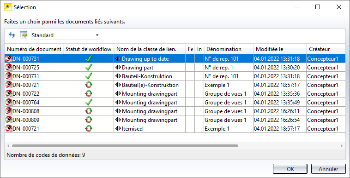Image resolution: width=350 pixels, height=178 pixels.
Task: Click the preview image toolbar icon
Action: coord(24,35)
